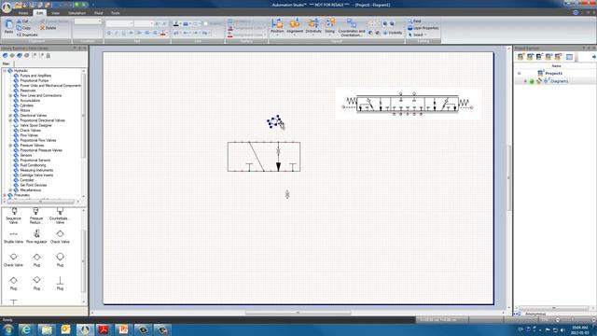Click the Cut command
597x336 pixels.
(22, 21)
